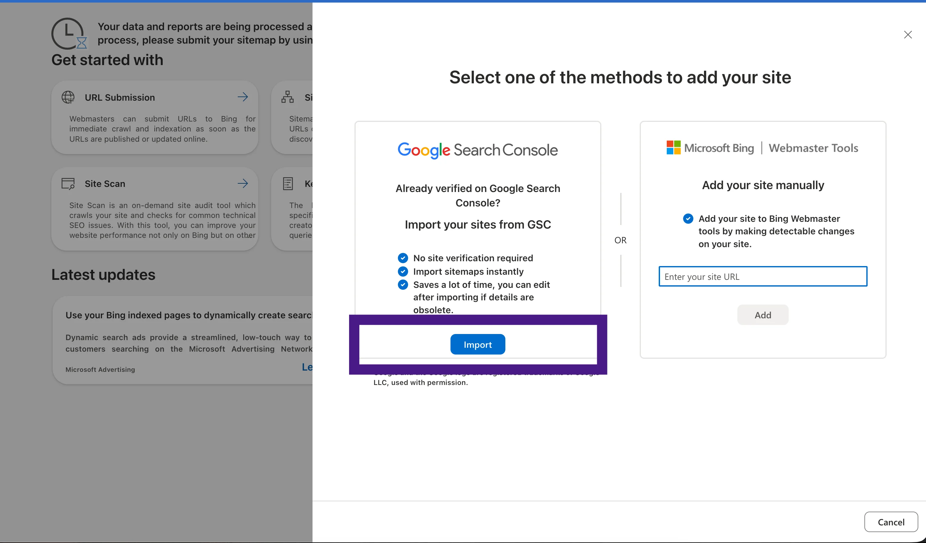Screen dimensions: 926x543
Task: Click the Add button for manual site
Action: coord(763,315)
